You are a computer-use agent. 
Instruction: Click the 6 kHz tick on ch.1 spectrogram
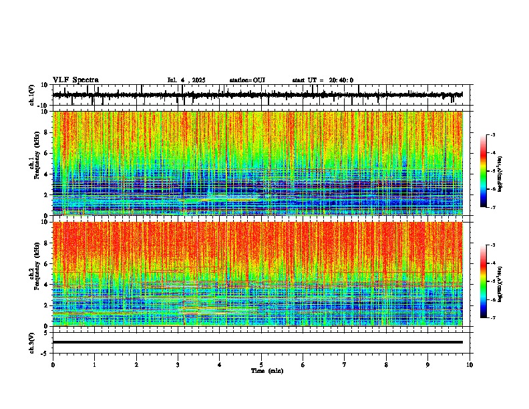tap(46, 154)
